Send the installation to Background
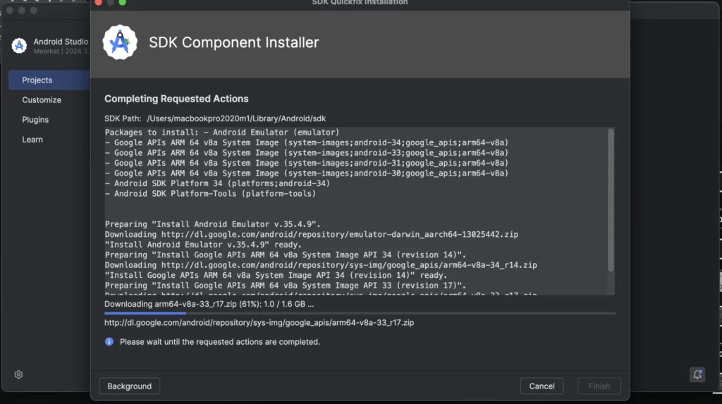The width and height of the screenshot is (722, 404). coord(130,386)
